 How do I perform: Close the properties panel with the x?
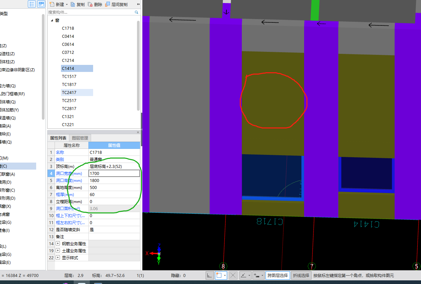[138, 132]
